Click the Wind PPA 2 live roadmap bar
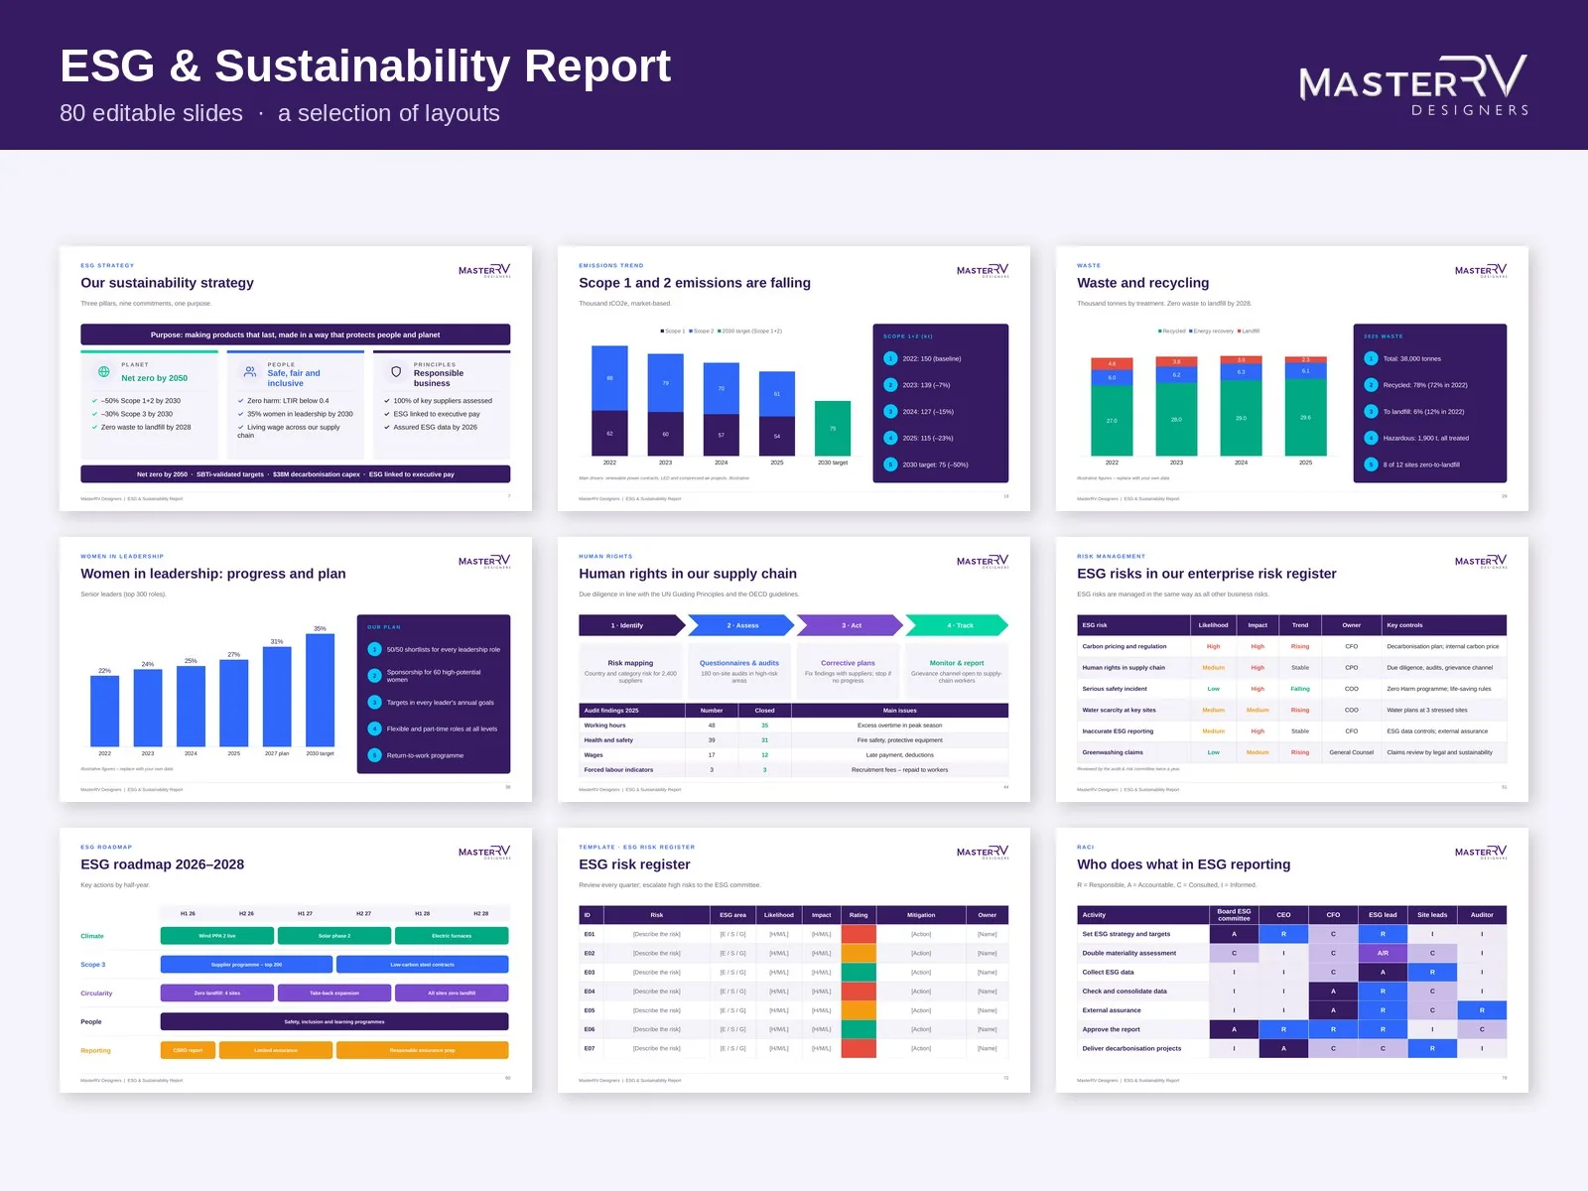The width and height of the screenshot is (1588, 1191). click(x=217, y=936)
